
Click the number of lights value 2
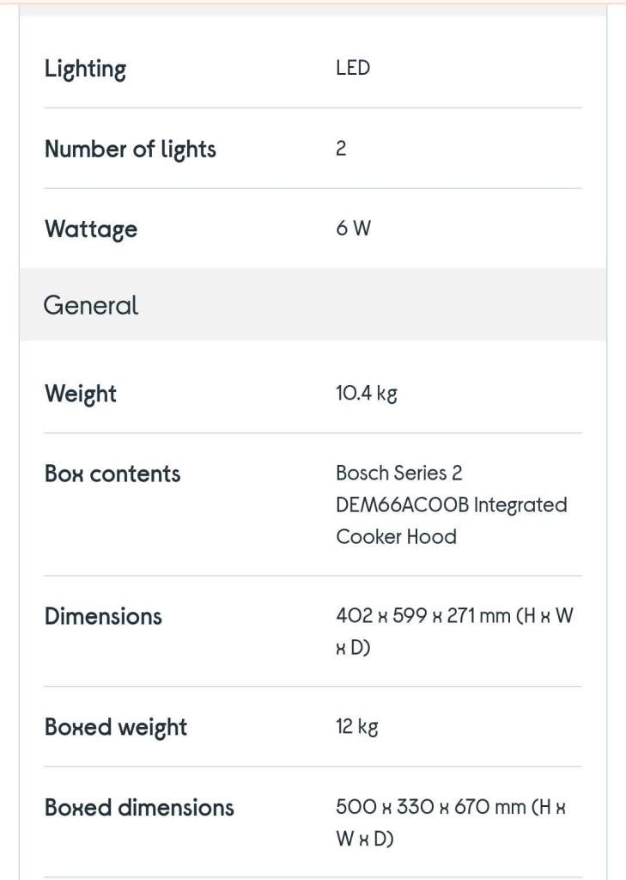tap(341, 149)
